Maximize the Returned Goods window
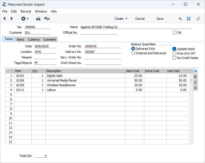 click(x=185, y=4)
